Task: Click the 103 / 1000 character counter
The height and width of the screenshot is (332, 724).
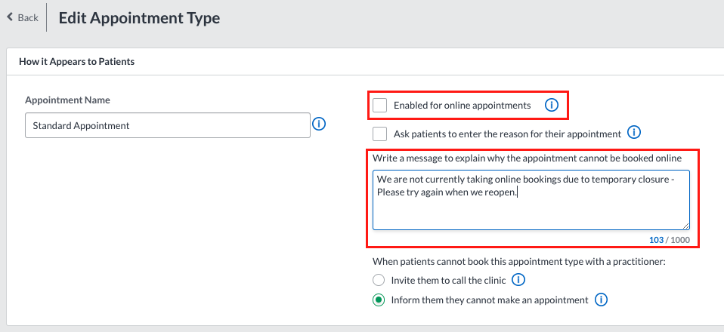Action: (x=669, y=240)
